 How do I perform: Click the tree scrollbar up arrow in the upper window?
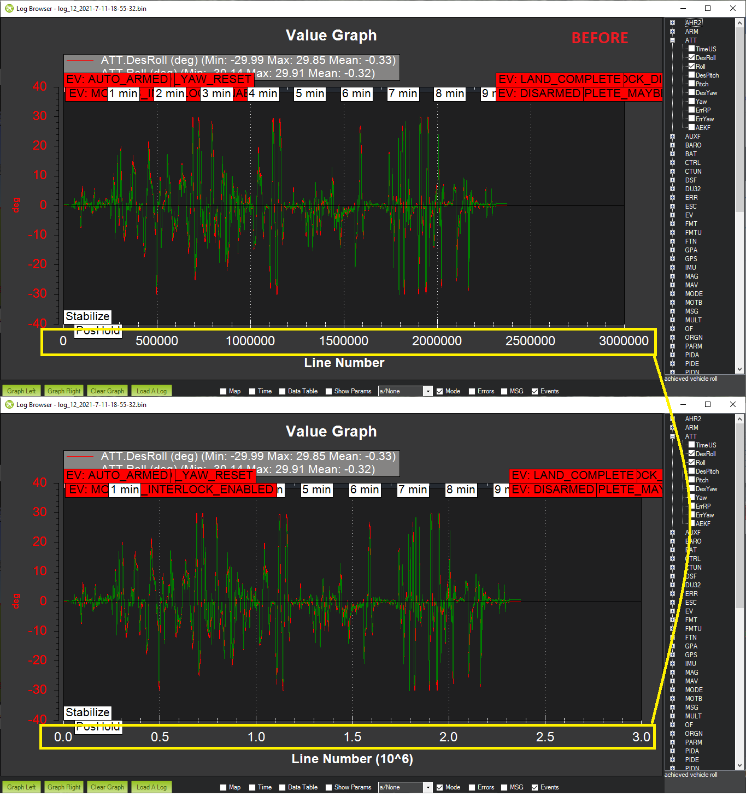click(740, 23)
